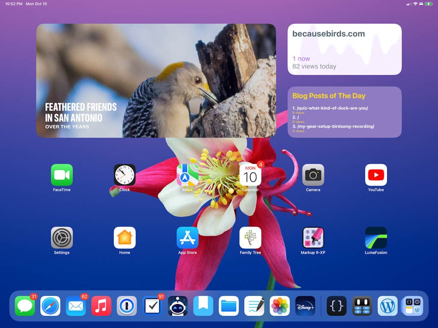Open Disney+ in the dock
The image size is (438, 328).
pos(305,306)
